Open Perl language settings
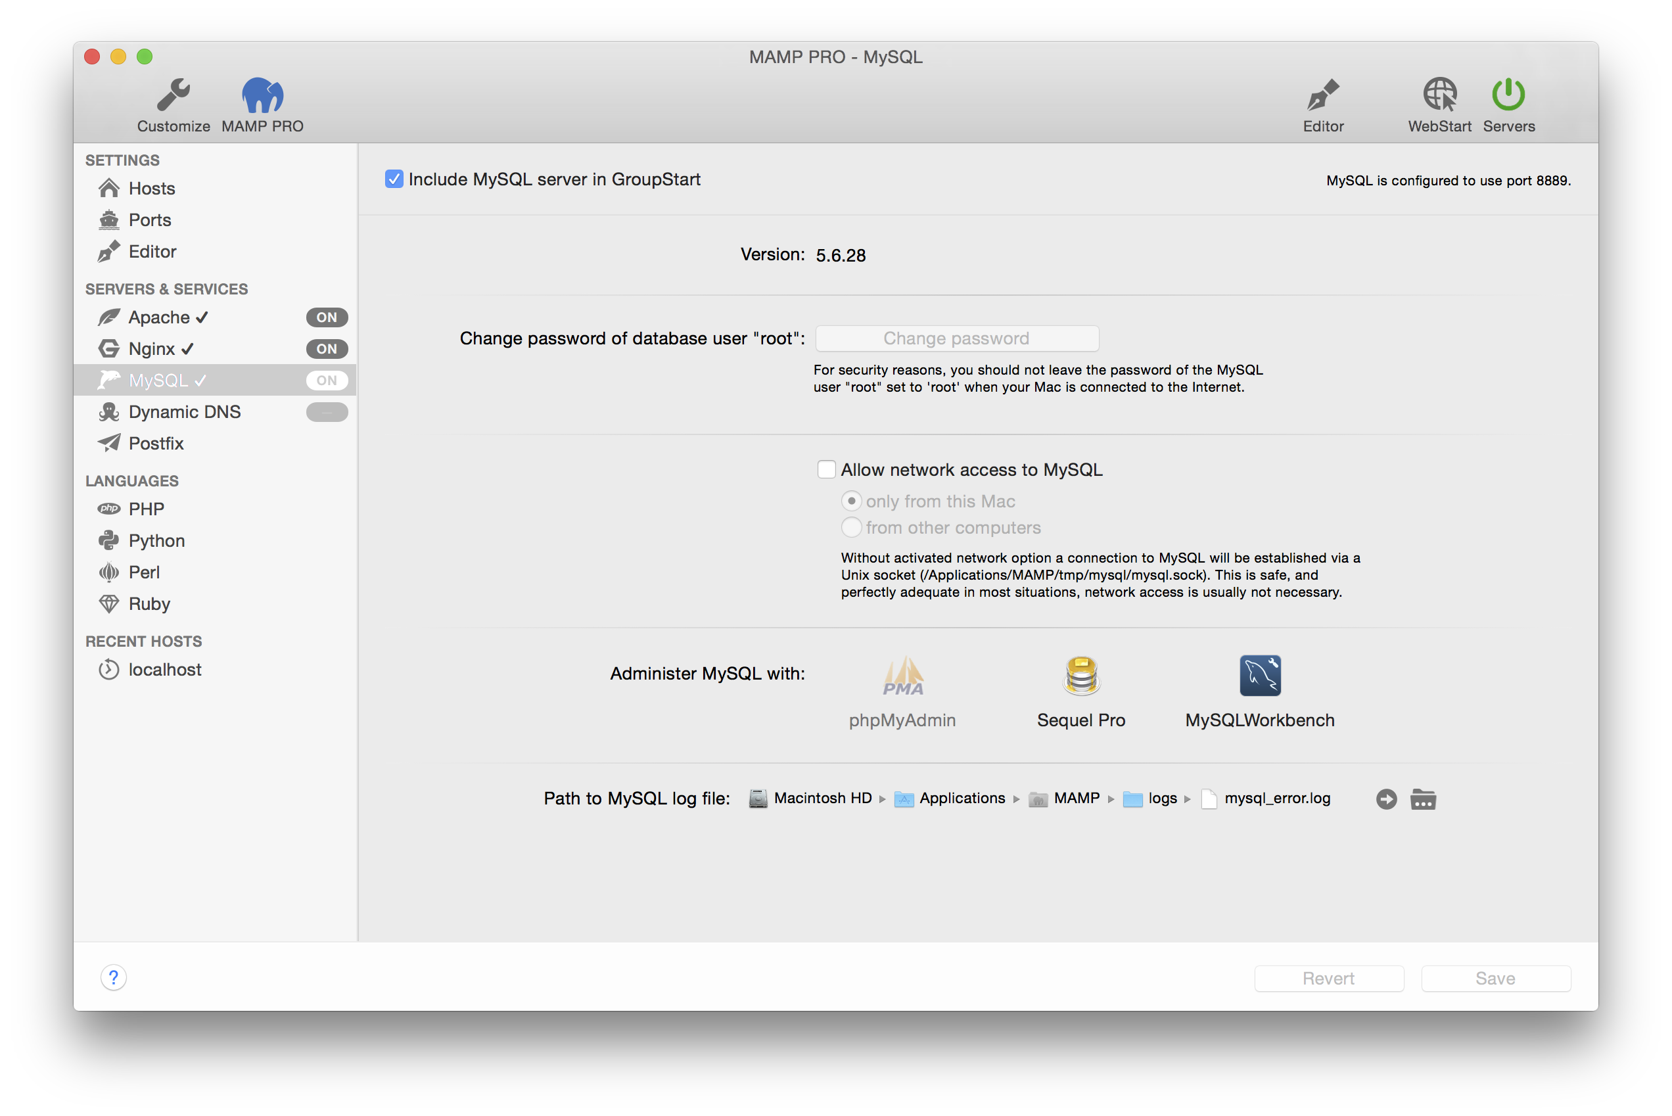This screenshot has height=1116, width=1672. coord(214,572)
